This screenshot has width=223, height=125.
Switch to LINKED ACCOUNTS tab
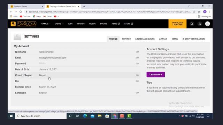145,39
